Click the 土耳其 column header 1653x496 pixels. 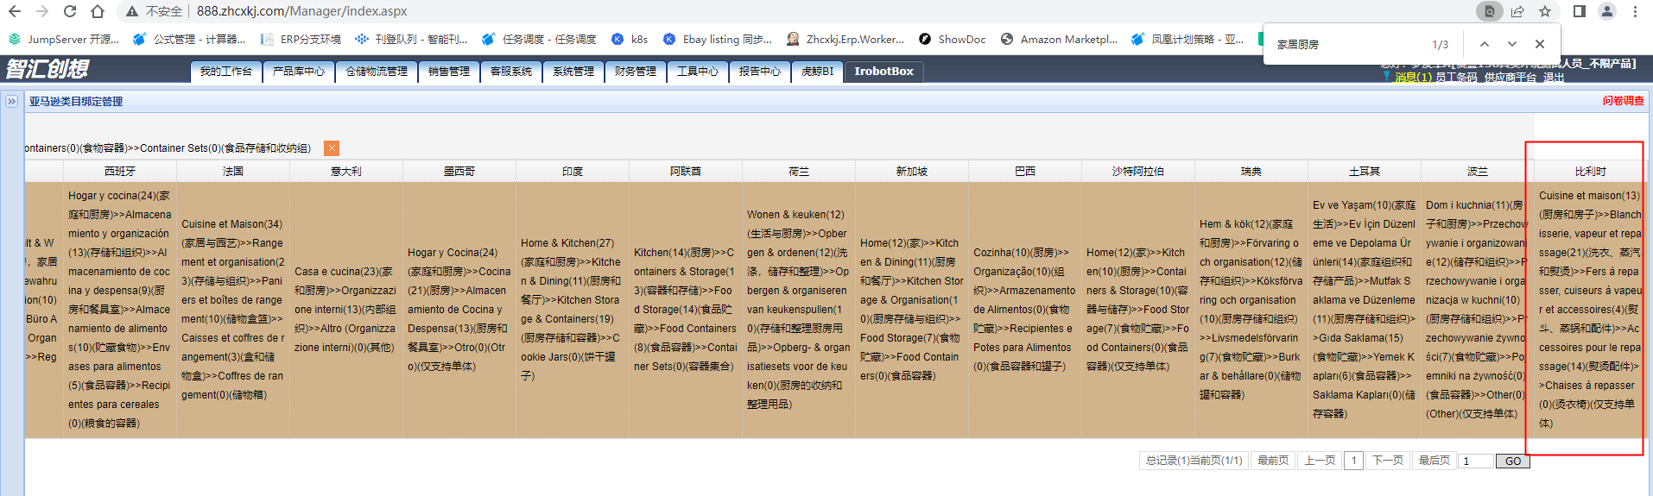(x=1365, y=172)
